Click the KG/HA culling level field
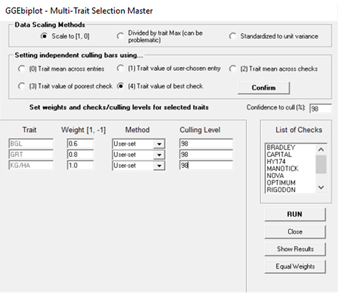The image size is (338, 293). pyautogui.click(x=206, y=165)
